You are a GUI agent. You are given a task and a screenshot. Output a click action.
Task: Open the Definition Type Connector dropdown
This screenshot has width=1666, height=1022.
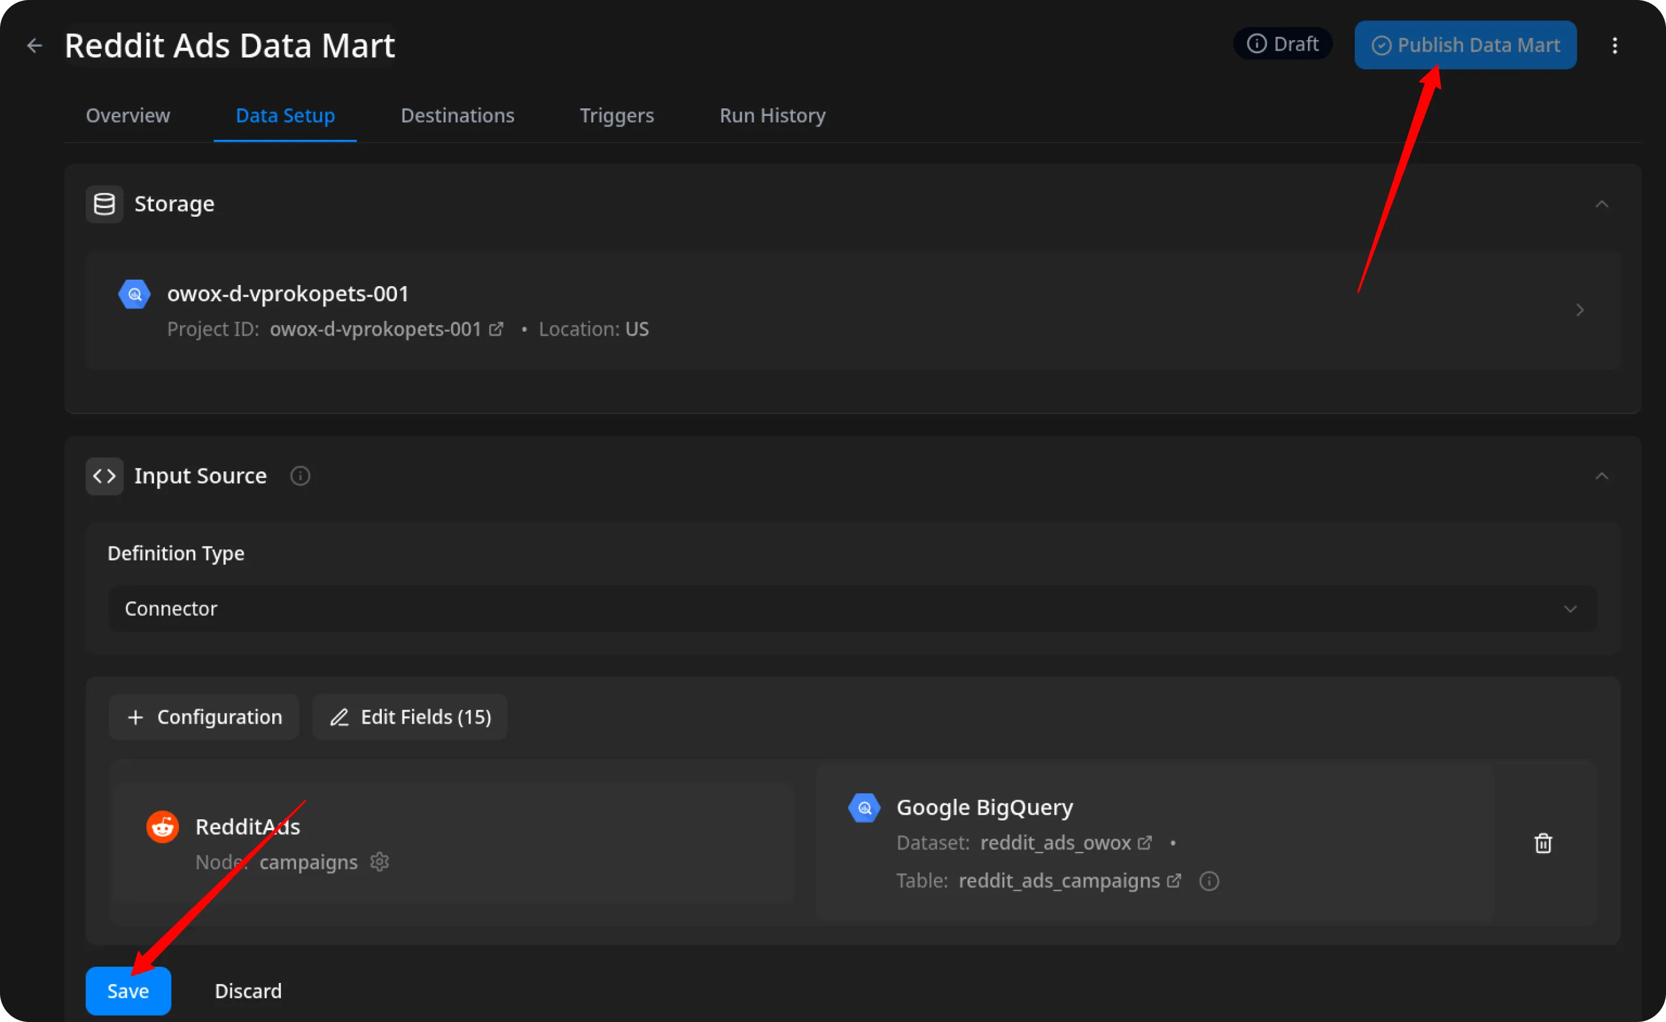point(852,608)
